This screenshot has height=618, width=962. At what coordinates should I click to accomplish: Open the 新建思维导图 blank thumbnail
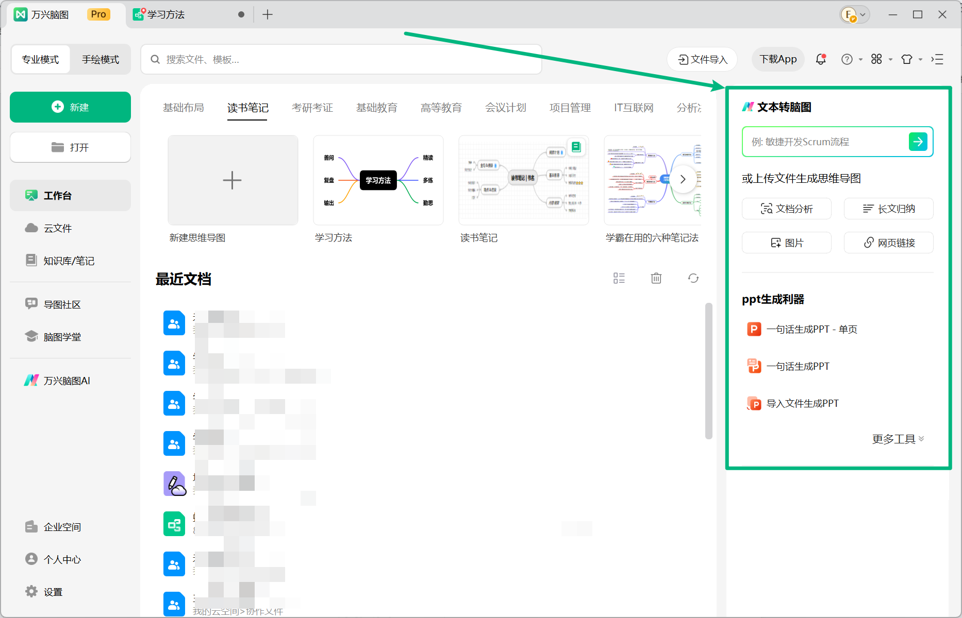(233, 180)
